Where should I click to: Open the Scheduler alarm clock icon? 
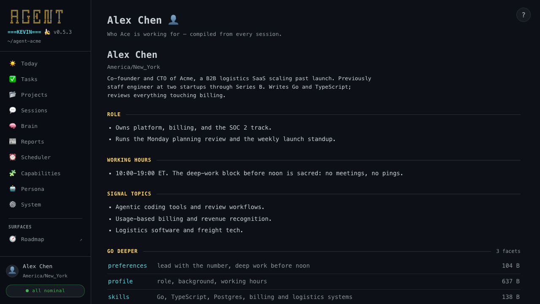13,157
